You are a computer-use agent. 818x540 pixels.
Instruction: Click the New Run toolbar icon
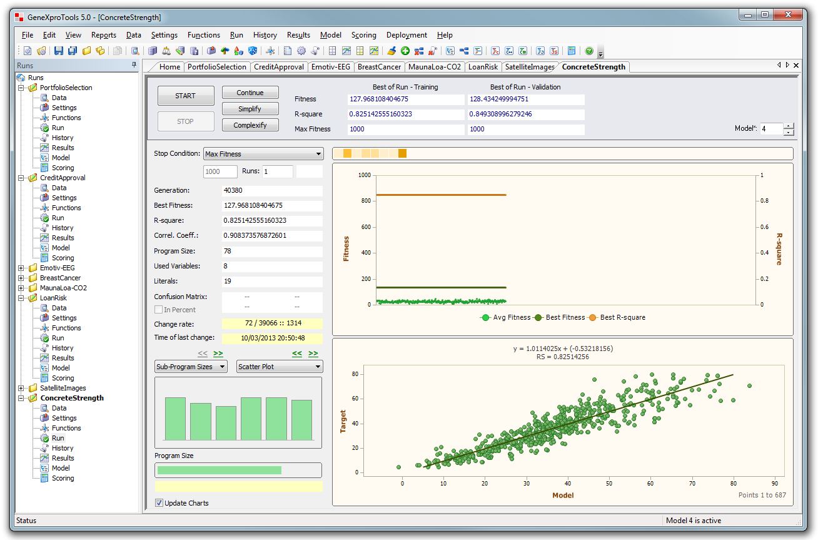(x=28, y=51)
